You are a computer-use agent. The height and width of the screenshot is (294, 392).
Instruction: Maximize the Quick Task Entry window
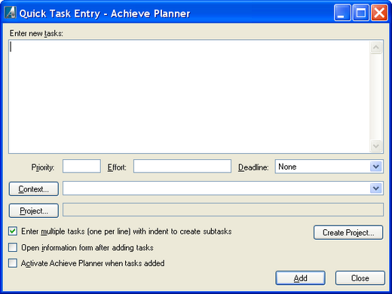point(361,13)
